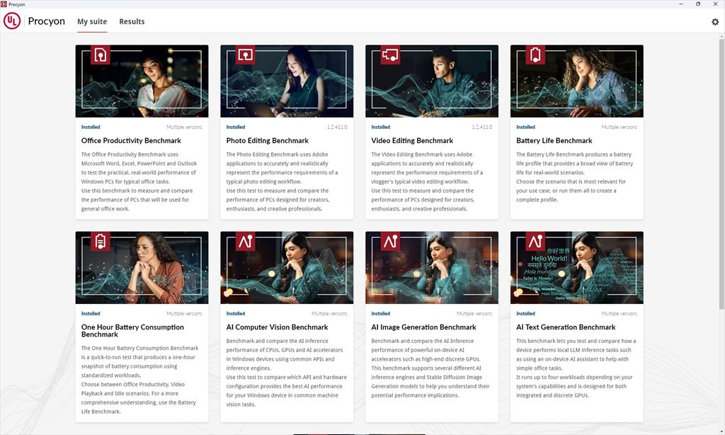Select the Battery Life Benchmark title
725x435 pixels.
point(554,141)
